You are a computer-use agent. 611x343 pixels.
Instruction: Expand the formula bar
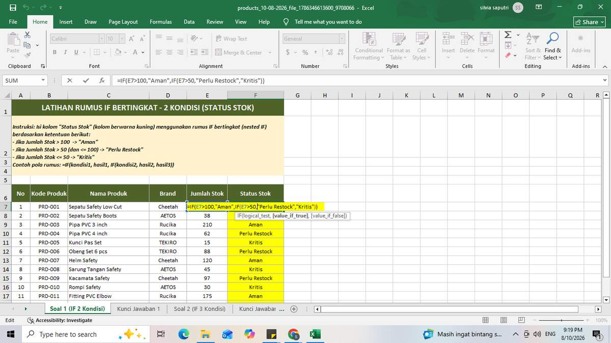605,81
